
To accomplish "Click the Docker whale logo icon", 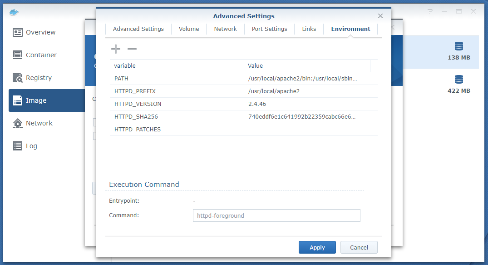I will tap(14, 11).
